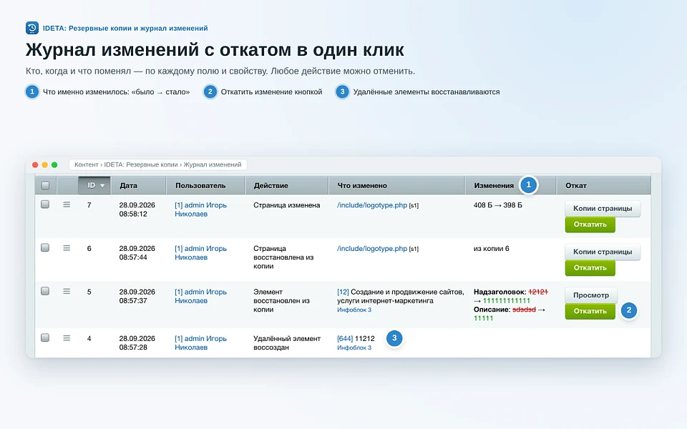
Task: Open /include/logotype.php link in row 7
Action: [x=372, y=205]
